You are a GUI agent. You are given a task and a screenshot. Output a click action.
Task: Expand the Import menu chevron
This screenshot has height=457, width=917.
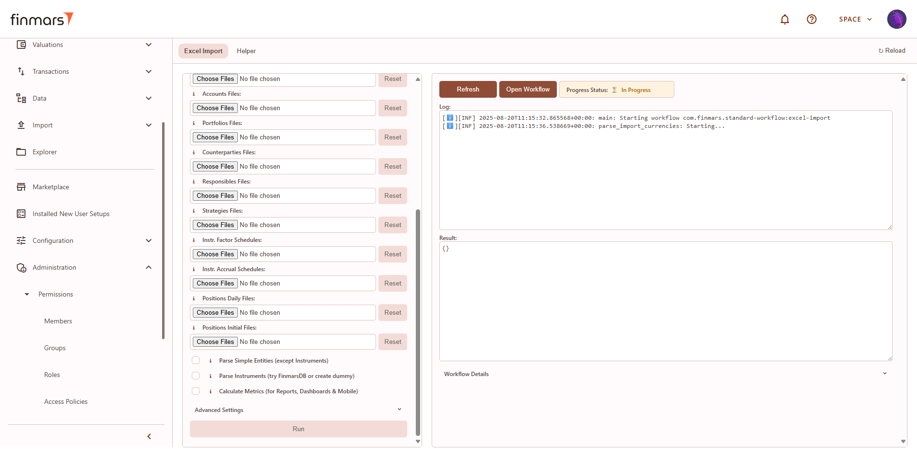coord(149,125)
